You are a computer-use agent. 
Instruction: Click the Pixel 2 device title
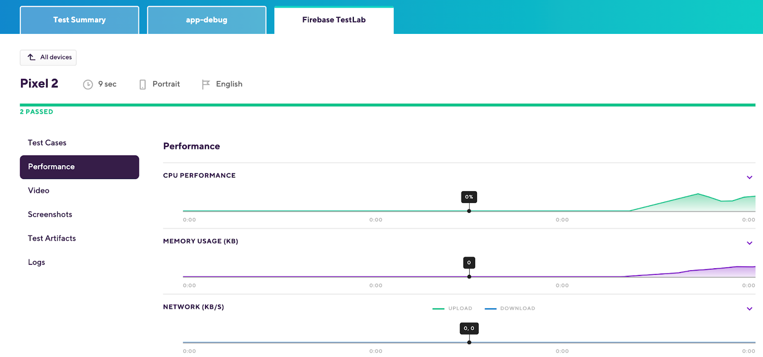39,84
